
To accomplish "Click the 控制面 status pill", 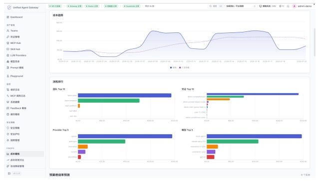I will (x=111, y=6).
